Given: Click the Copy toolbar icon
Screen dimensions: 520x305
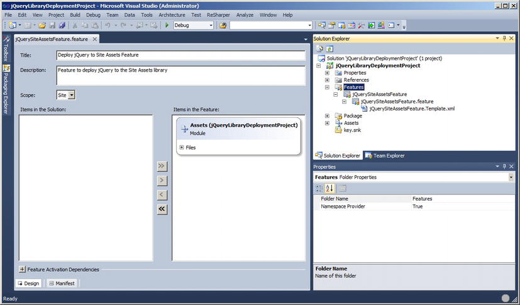Looking at the screenshot, I should coord(85,25).
